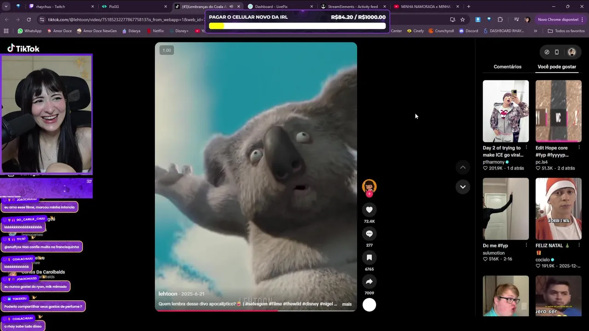Open more options for Day 2 ICE video
The height and width of the screenshot is (331, 589).
tap(526, 148)
